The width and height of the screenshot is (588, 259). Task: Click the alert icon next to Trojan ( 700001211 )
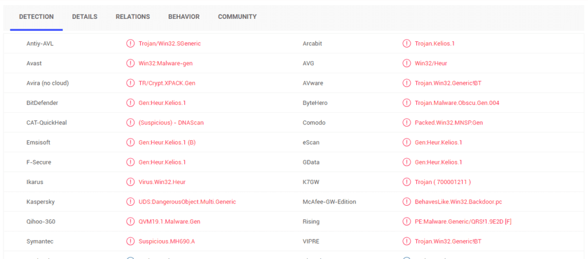[x=407, y=182]
